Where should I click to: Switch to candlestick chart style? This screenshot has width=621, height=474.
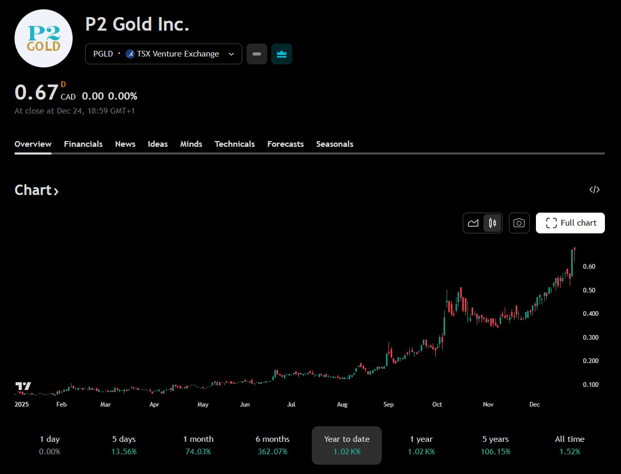[492, 223]
